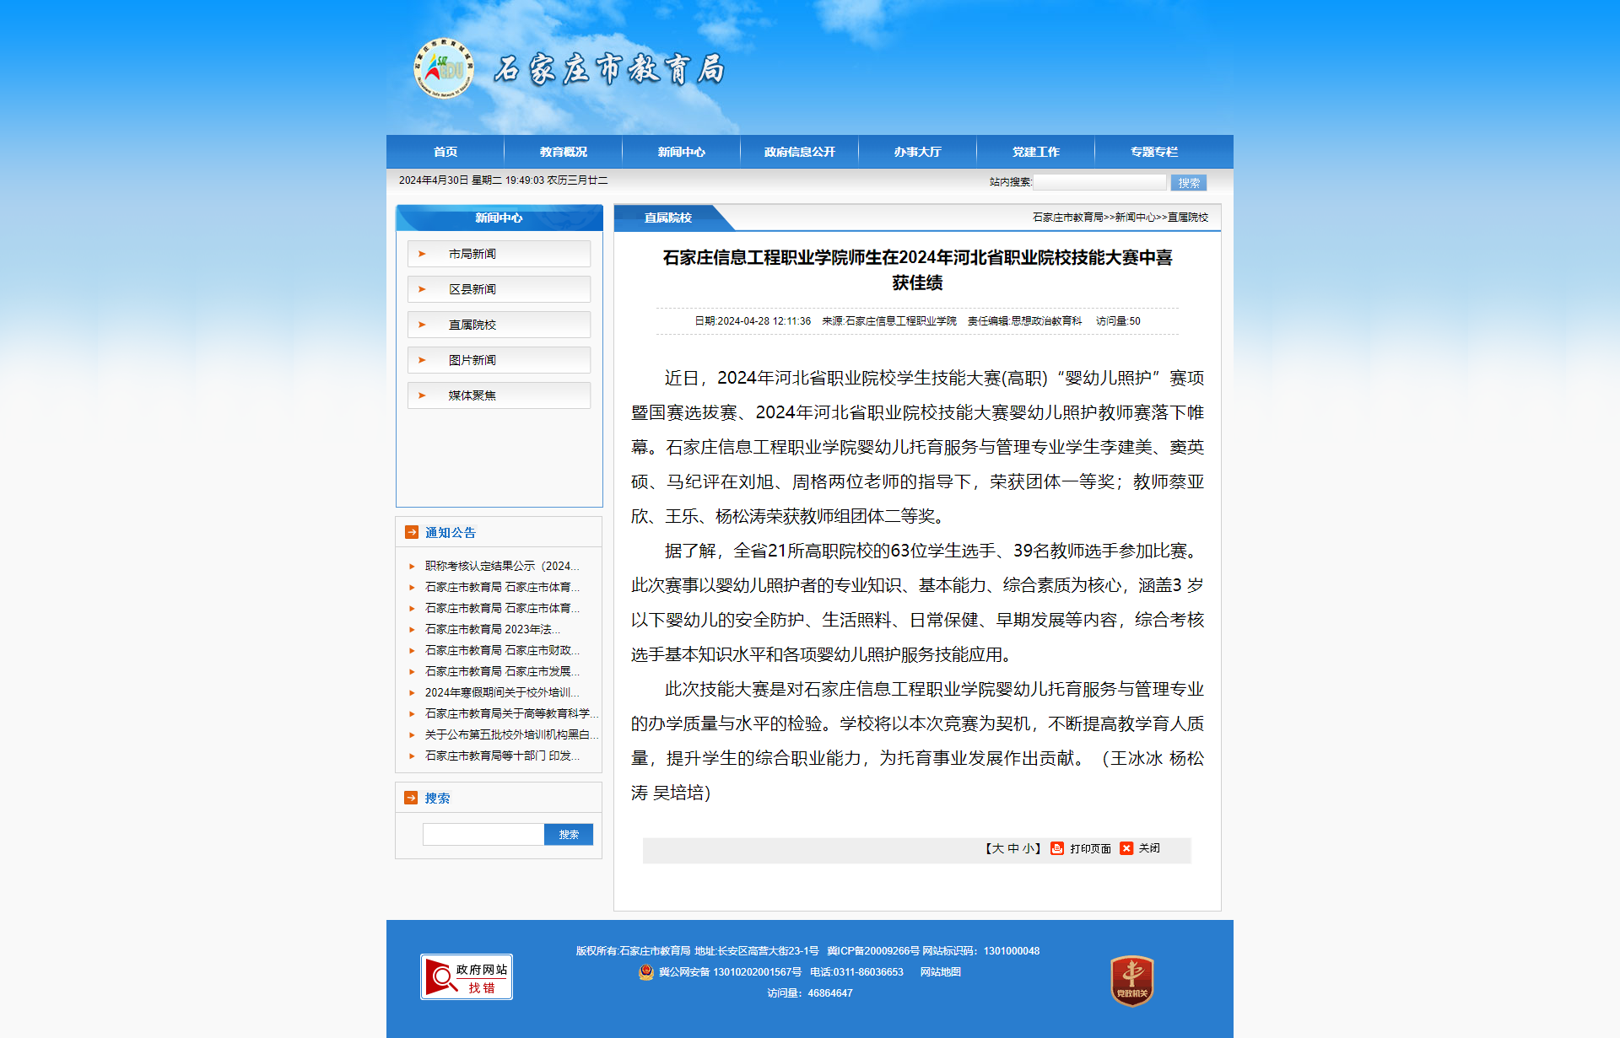The width and height of the screenshot is (1620, 1038).
Task: Open notice 职称考核认定结果公示 (2024 link
Action: pos(501,566)
